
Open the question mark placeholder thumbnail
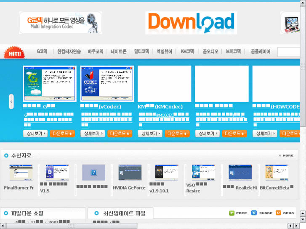pyautogui.click(x=94, y=172)
